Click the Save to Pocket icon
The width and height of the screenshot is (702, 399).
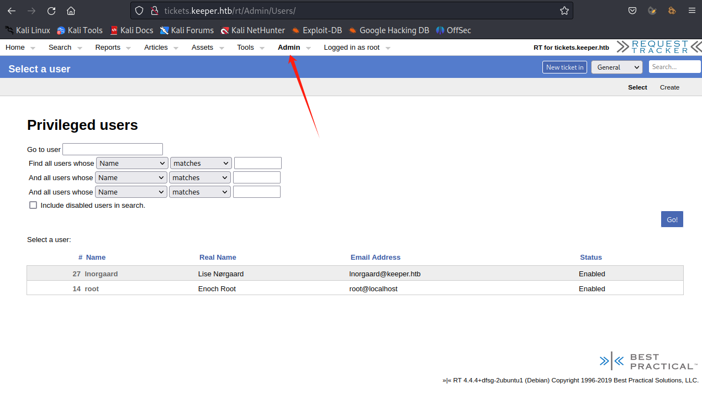[632, 11]
